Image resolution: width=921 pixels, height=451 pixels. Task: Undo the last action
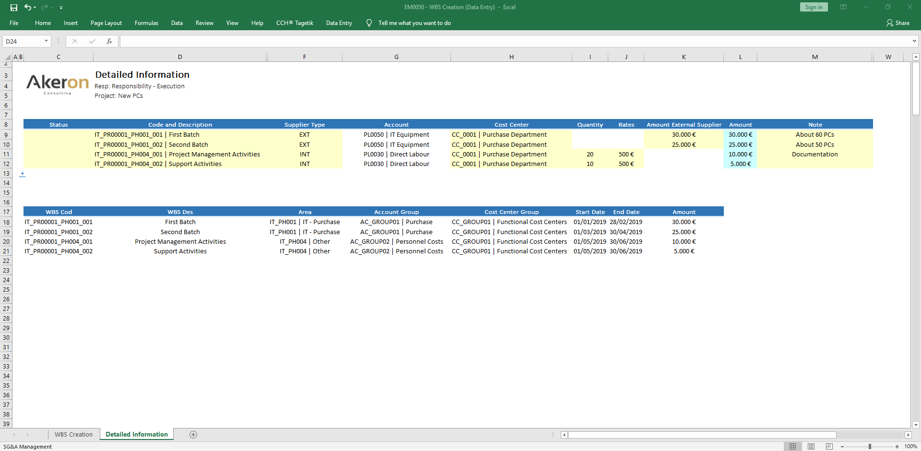28,7
